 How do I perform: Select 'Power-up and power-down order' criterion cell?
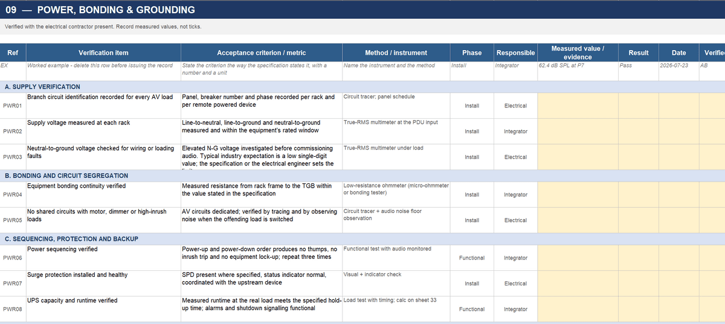point(261,258)
